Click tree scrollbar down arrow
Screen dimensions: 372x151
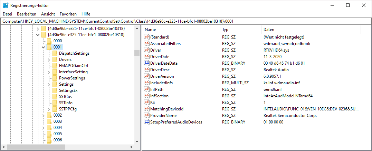point(137,141)
